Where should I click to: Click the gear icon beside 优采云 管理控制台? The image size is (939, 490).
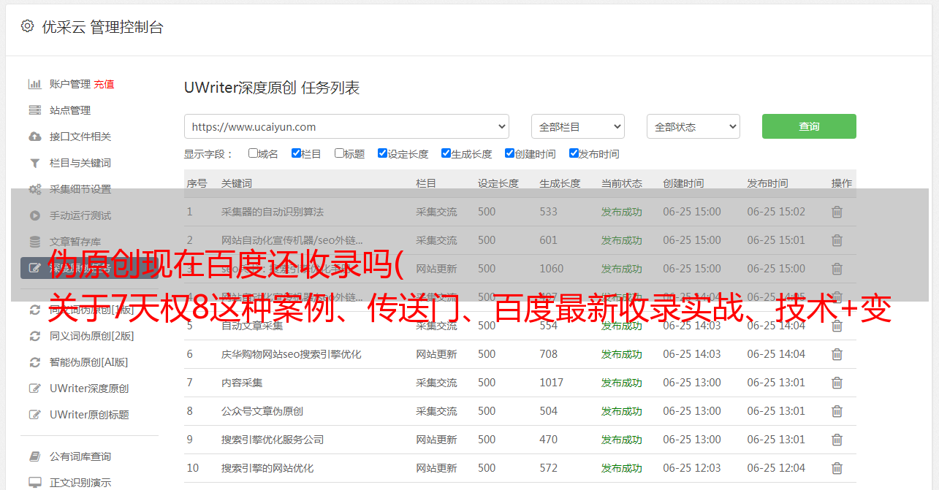(x=27, y=26)
